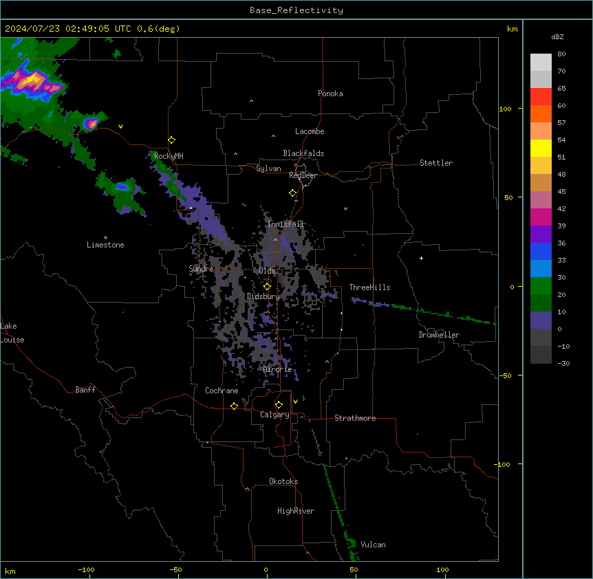Select the yellow diamond marker south of RedDeer
593x579 pixels.
[x=292, y=193]
